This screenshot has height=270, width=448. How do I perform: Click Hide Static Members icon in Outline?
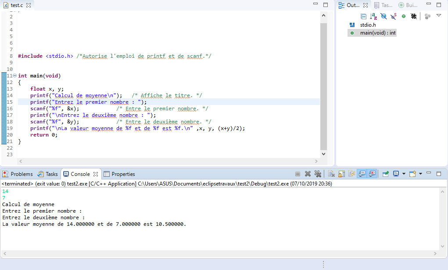tap(394, 16)
